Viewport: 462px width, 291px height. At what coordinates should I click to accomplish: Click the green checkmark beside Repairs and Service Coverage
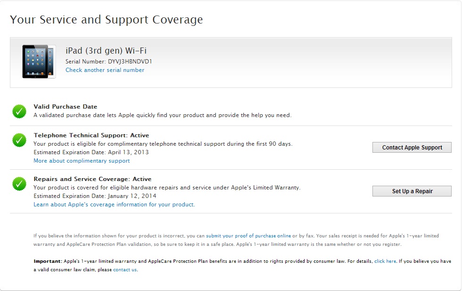click(19, 183)
